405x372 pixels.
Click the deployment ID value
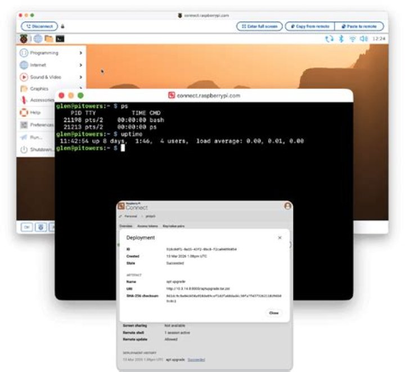tap(201, 249)
